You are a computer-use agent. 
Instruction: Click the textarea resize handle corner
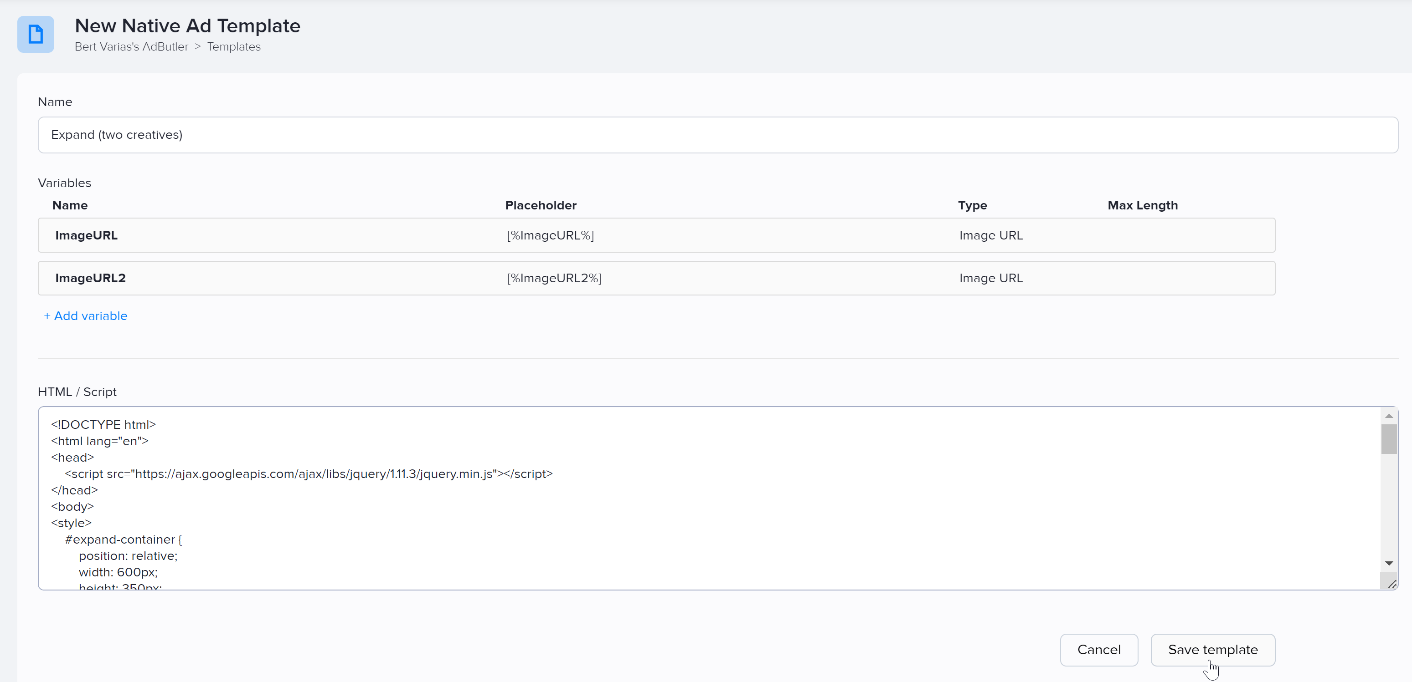click(1392, 584)
